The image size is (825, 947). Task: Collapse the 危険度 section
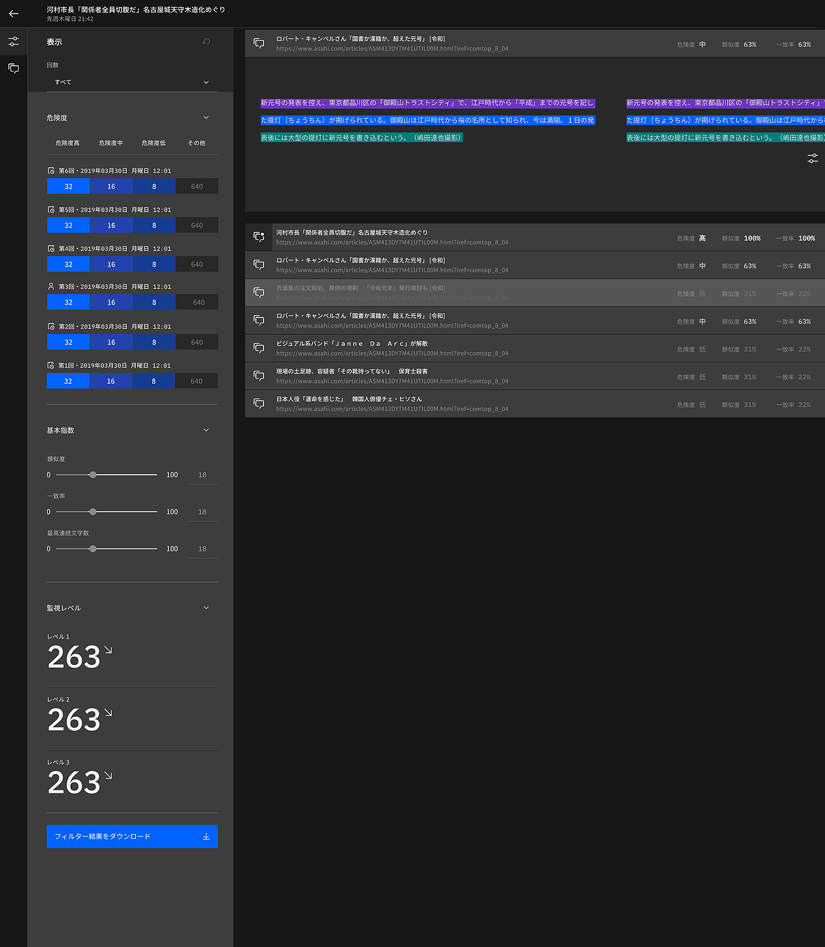point(206,117)
